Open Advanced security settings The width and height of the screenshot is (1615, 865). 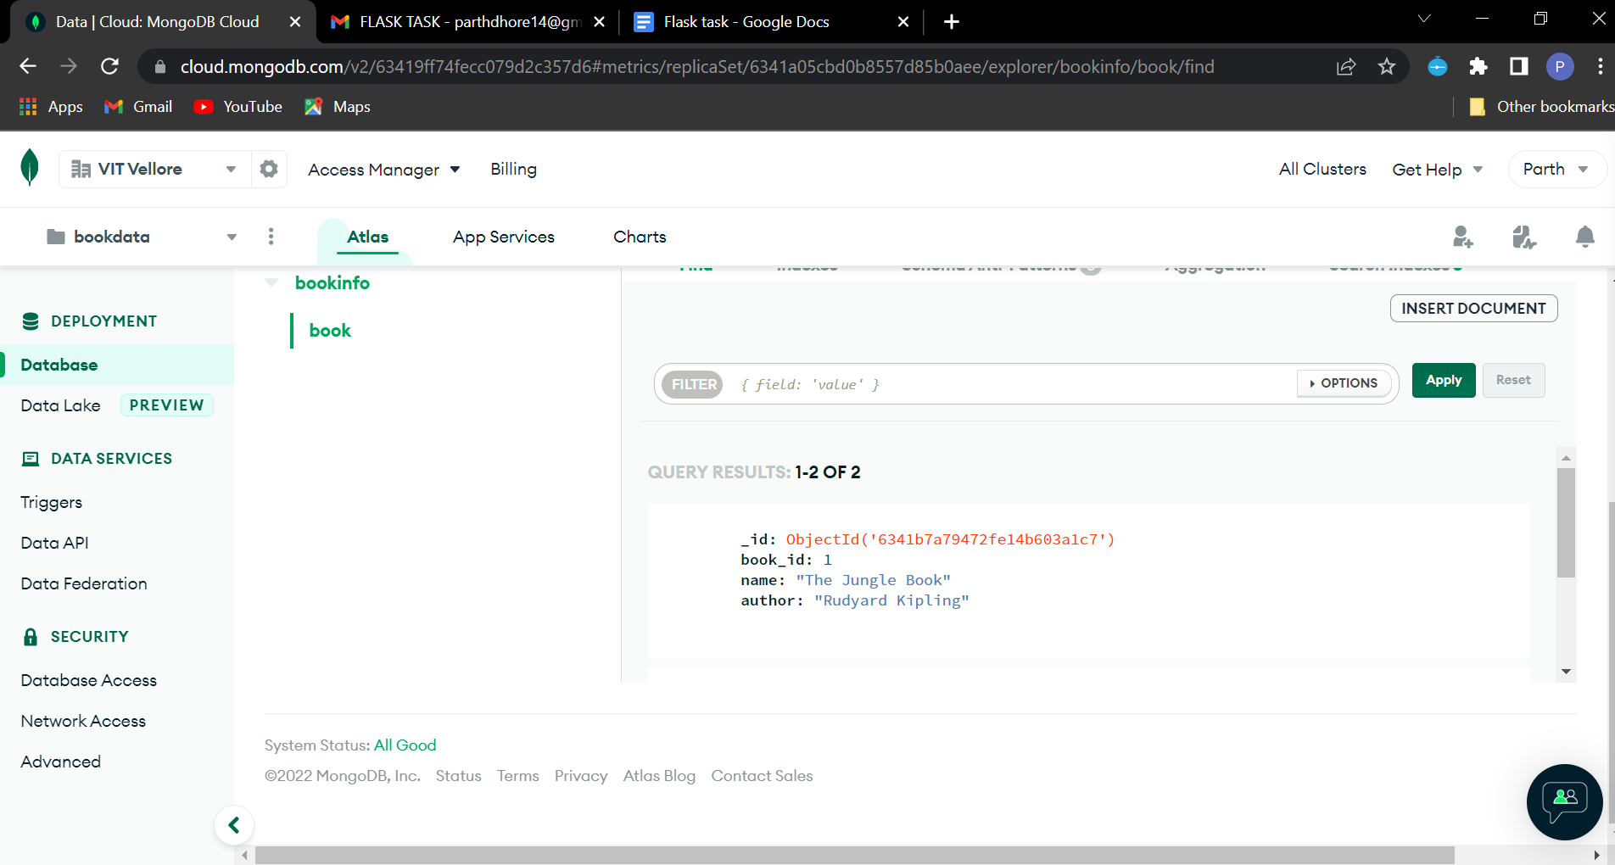pos(60,762)
